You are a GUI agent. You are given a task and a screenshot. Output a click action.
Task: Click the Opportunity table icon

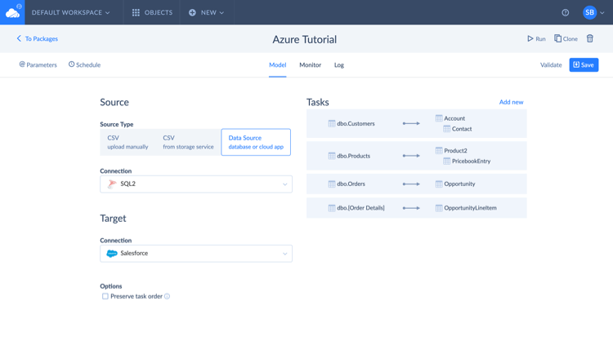(x=439, y=184)
